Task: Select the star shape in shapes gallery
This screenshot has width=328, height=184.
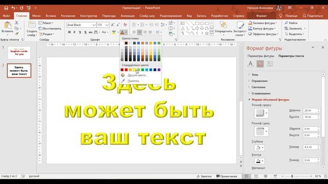Action: (207, 33)
